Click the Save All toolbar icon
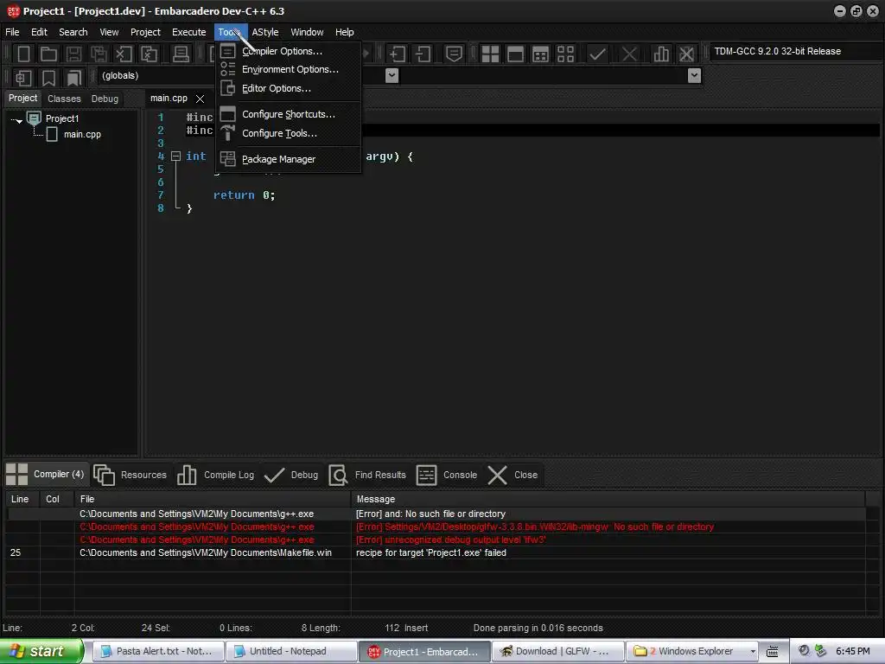Image resolution: width=885 pixels, height=664 pixels. pos(99,54)
